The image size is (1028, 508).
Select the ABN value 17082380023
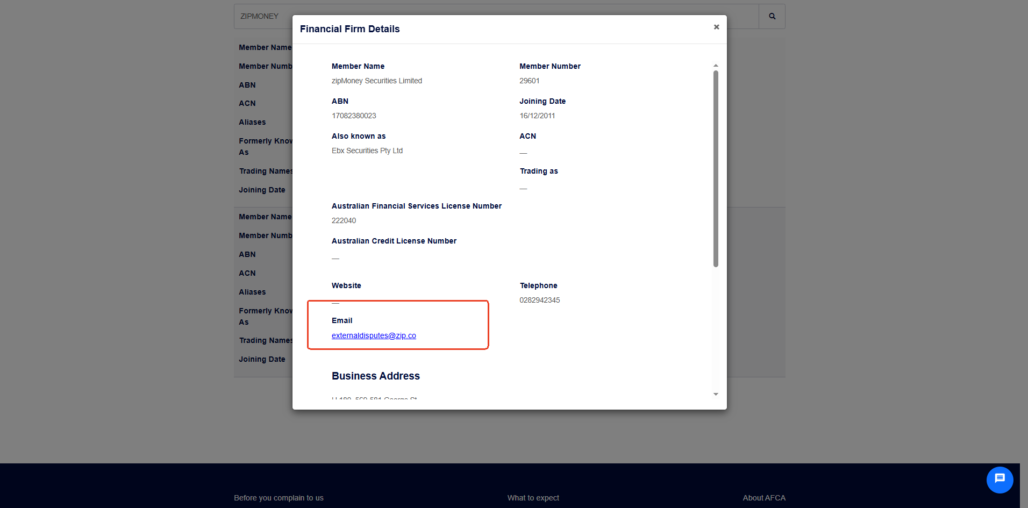coord(354,116)
